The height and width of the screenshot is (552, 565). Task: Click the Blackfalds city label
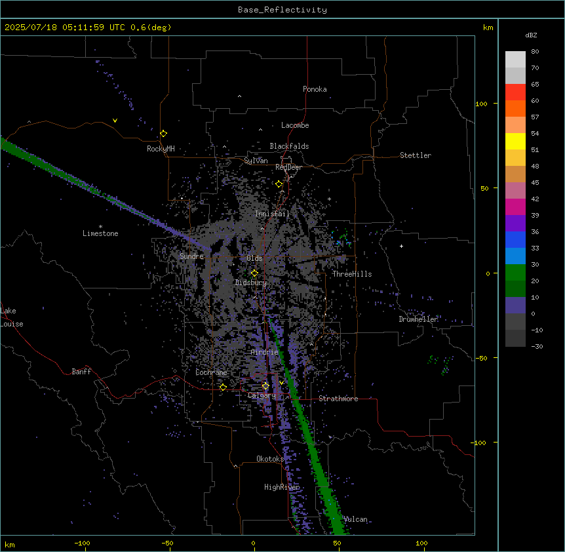click(x=289, y=146)
